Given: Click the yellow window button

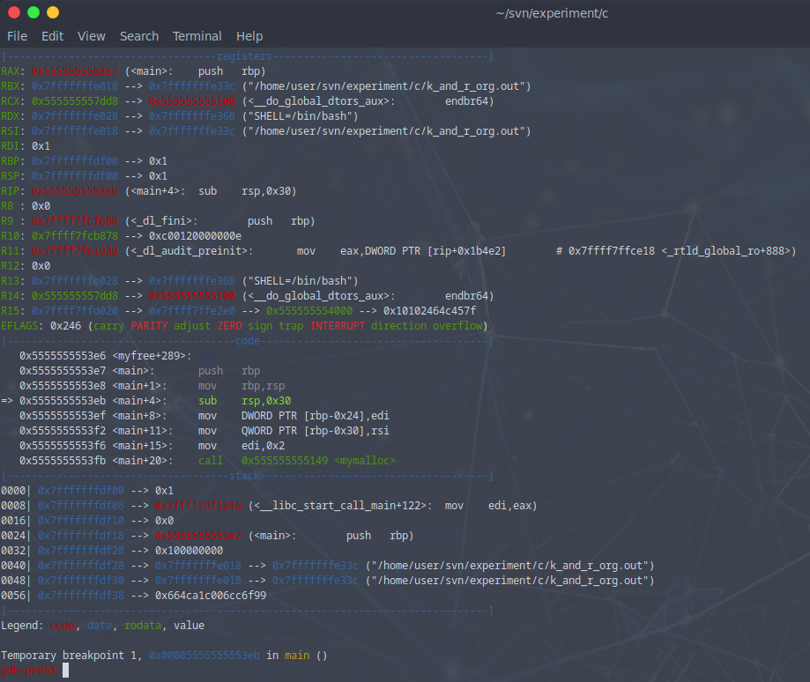Looking at the screenshot, I should pos(53,12).
